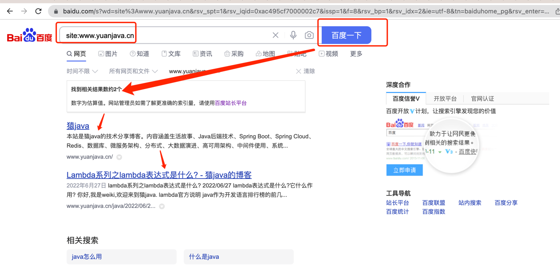
Task: Switch to the 文库 tab
Action: coord(171,54)
